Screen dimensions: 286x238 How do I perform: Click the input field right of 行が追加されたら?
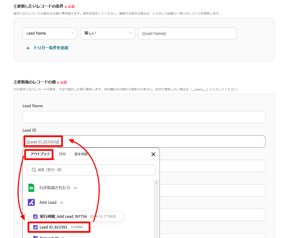(x=212, y=190)
